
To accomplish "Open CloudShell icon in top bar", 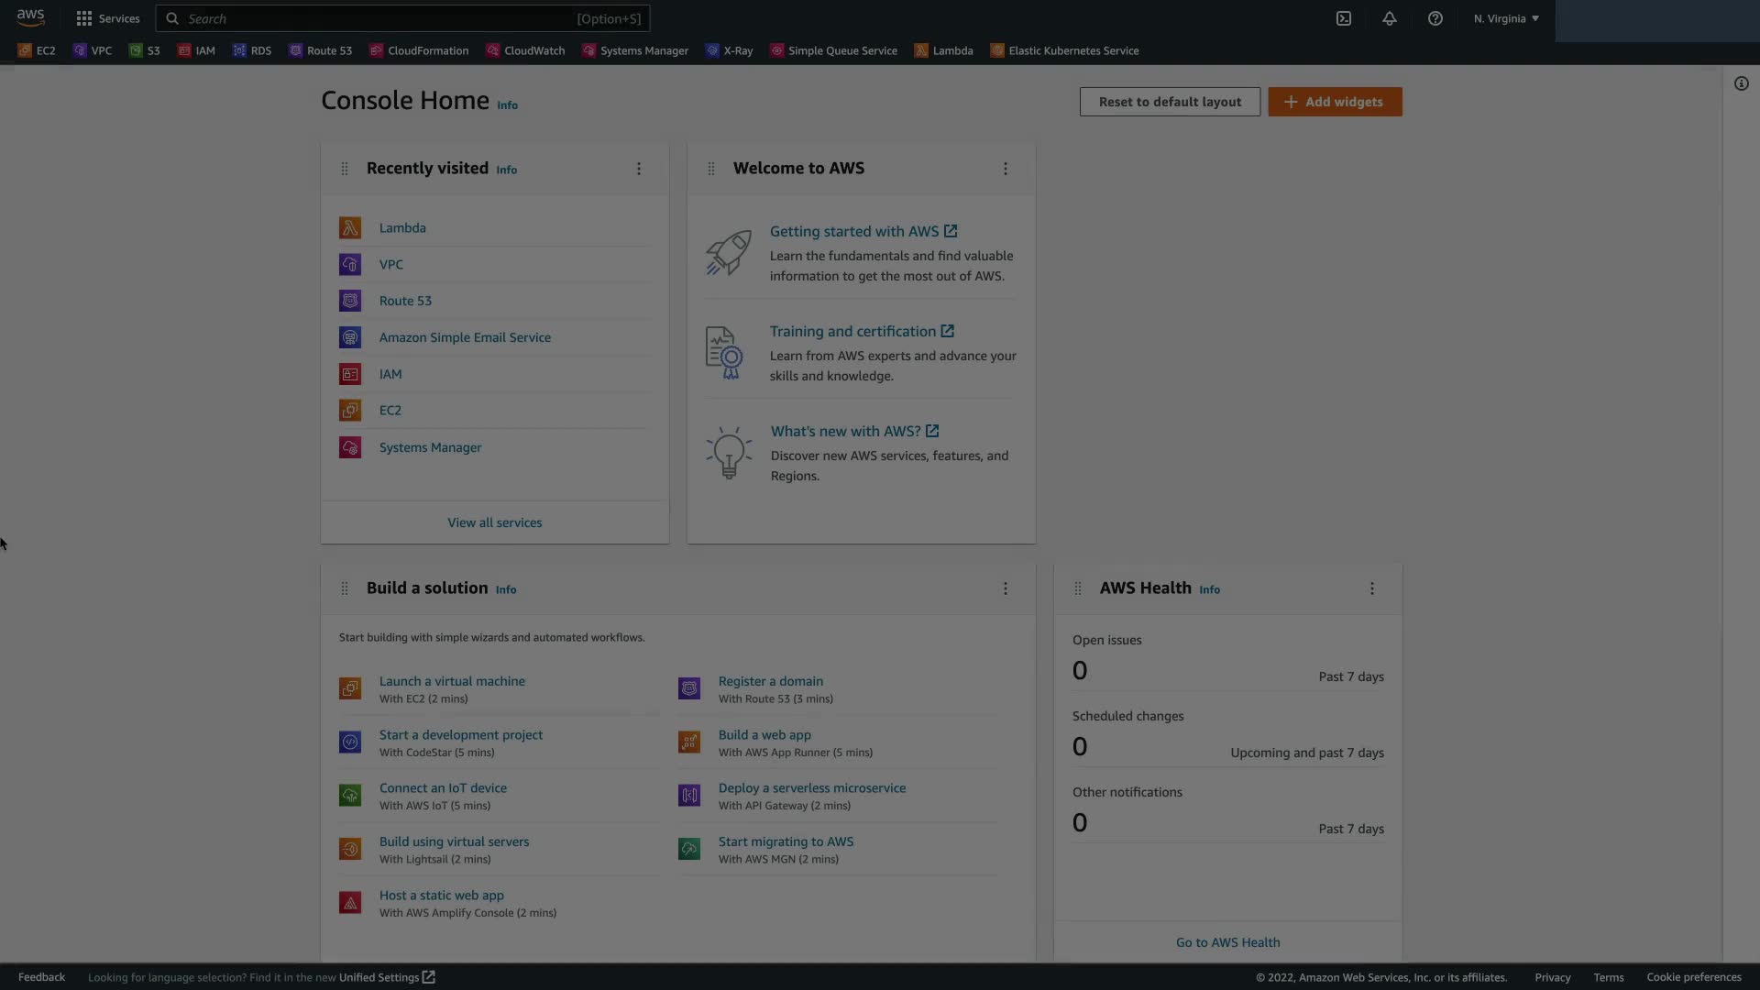I will (1343, 18).
